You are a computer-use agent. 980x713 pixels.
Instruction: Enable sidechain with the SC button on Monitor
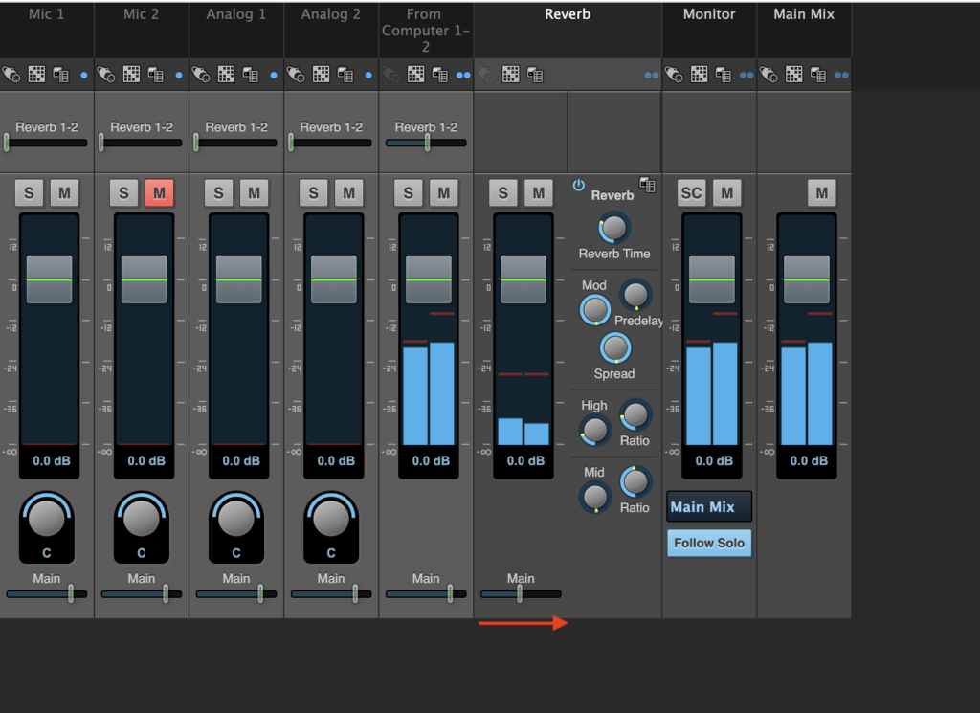point(691,192)
